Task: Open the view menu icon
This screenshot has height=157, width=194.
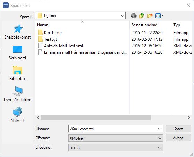Action: [x=160, y=16]
